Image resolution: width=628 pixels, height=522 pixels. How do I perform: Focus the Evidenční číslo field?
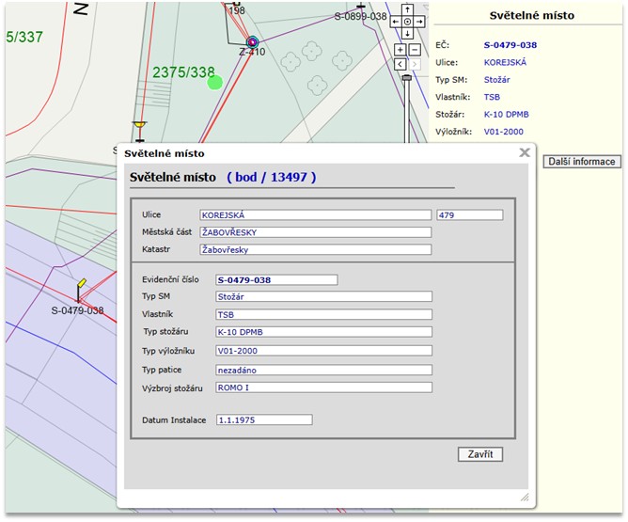(276, 279)
